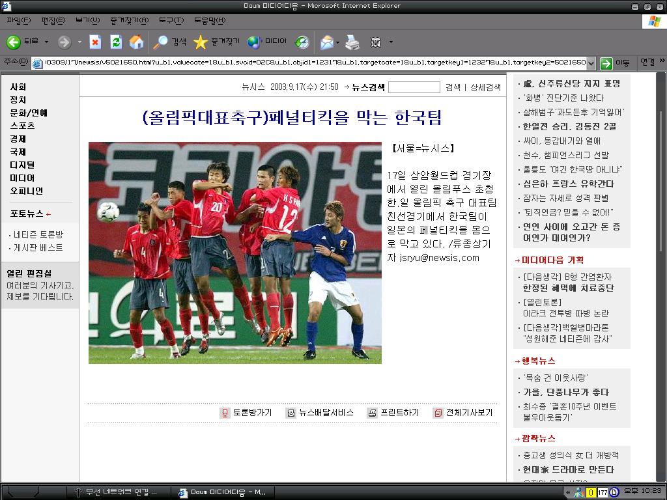Expand the address bar URL dropdown
Viewport: 667px width, 500px height.
click(591, 63)
